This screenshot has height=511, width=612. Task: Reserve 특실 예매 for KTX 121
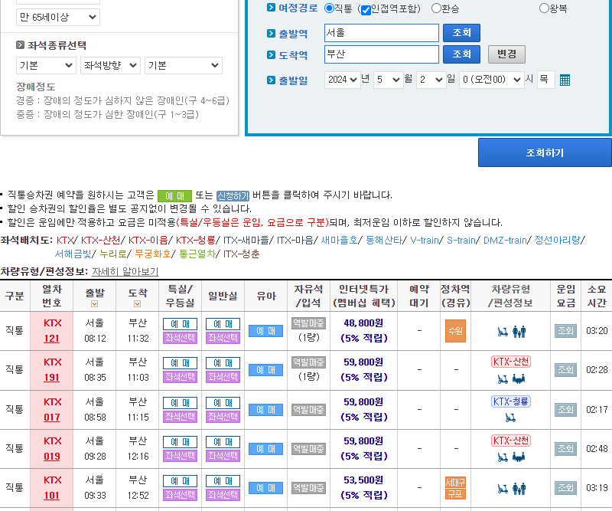[x=180, y=324]
